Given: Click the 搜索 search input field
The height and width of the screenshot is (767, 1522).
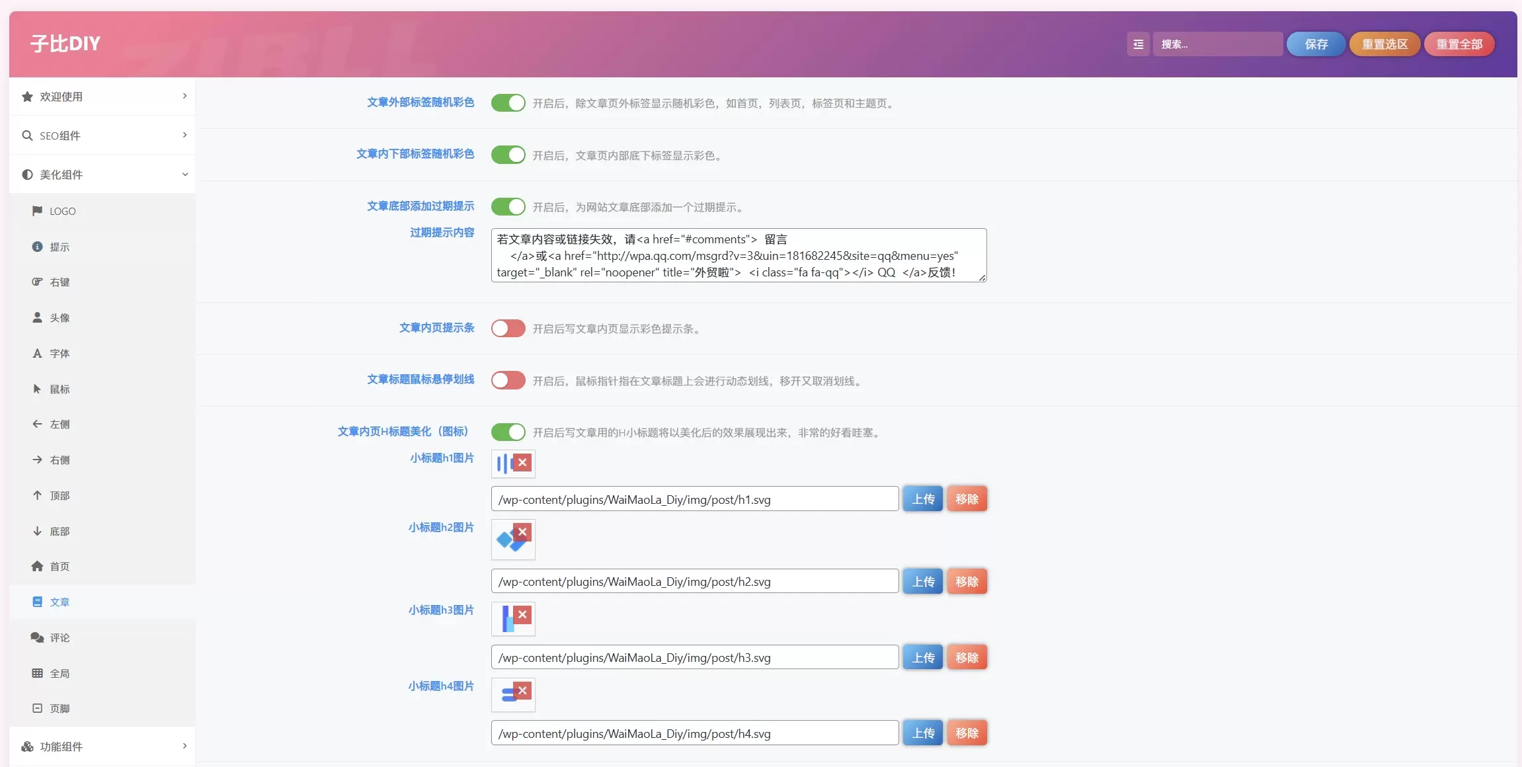Looking at the screenshot, I should pyautogui.click(x=1218, y=44).
